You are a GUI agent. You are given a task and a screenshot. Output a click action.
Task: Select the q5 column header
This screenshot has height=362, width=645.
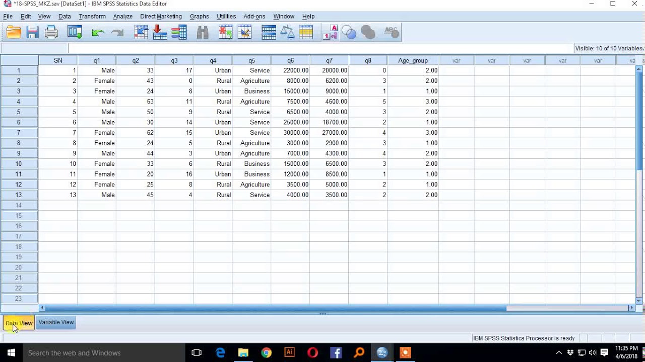click(x=251, y=60)
